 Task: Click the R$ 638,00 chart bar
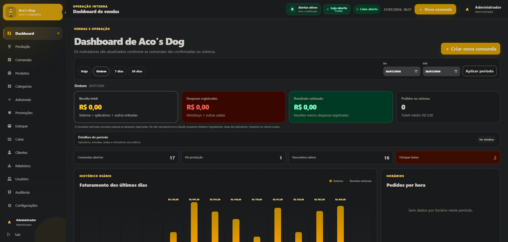pos(340,224)
